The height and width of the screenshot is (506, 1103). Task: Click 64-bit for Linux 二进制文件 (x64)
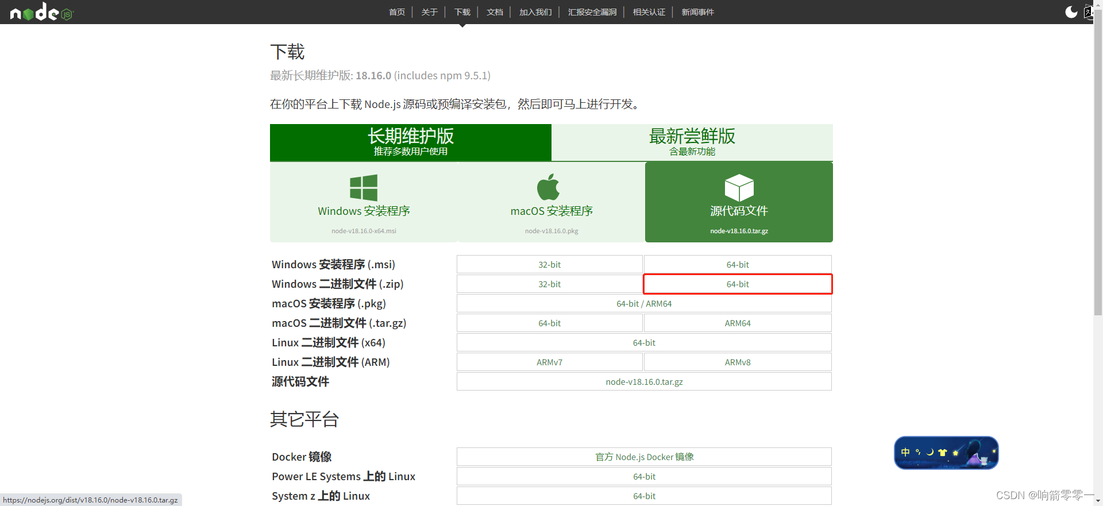[644, 343]
